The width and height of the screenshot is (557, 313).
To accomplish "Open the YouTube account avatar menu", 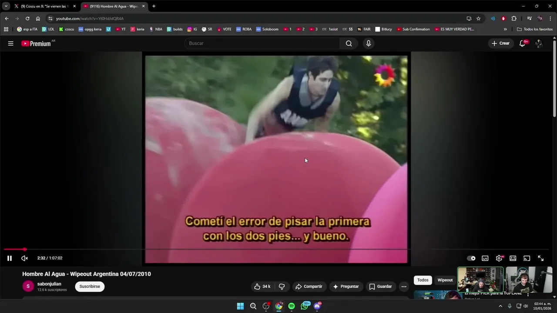I will pos(539,43).
